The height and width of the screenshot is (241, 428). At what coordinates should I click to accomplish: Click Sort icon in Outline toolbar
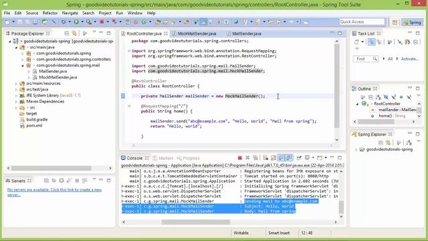click(x=379, y=97)
